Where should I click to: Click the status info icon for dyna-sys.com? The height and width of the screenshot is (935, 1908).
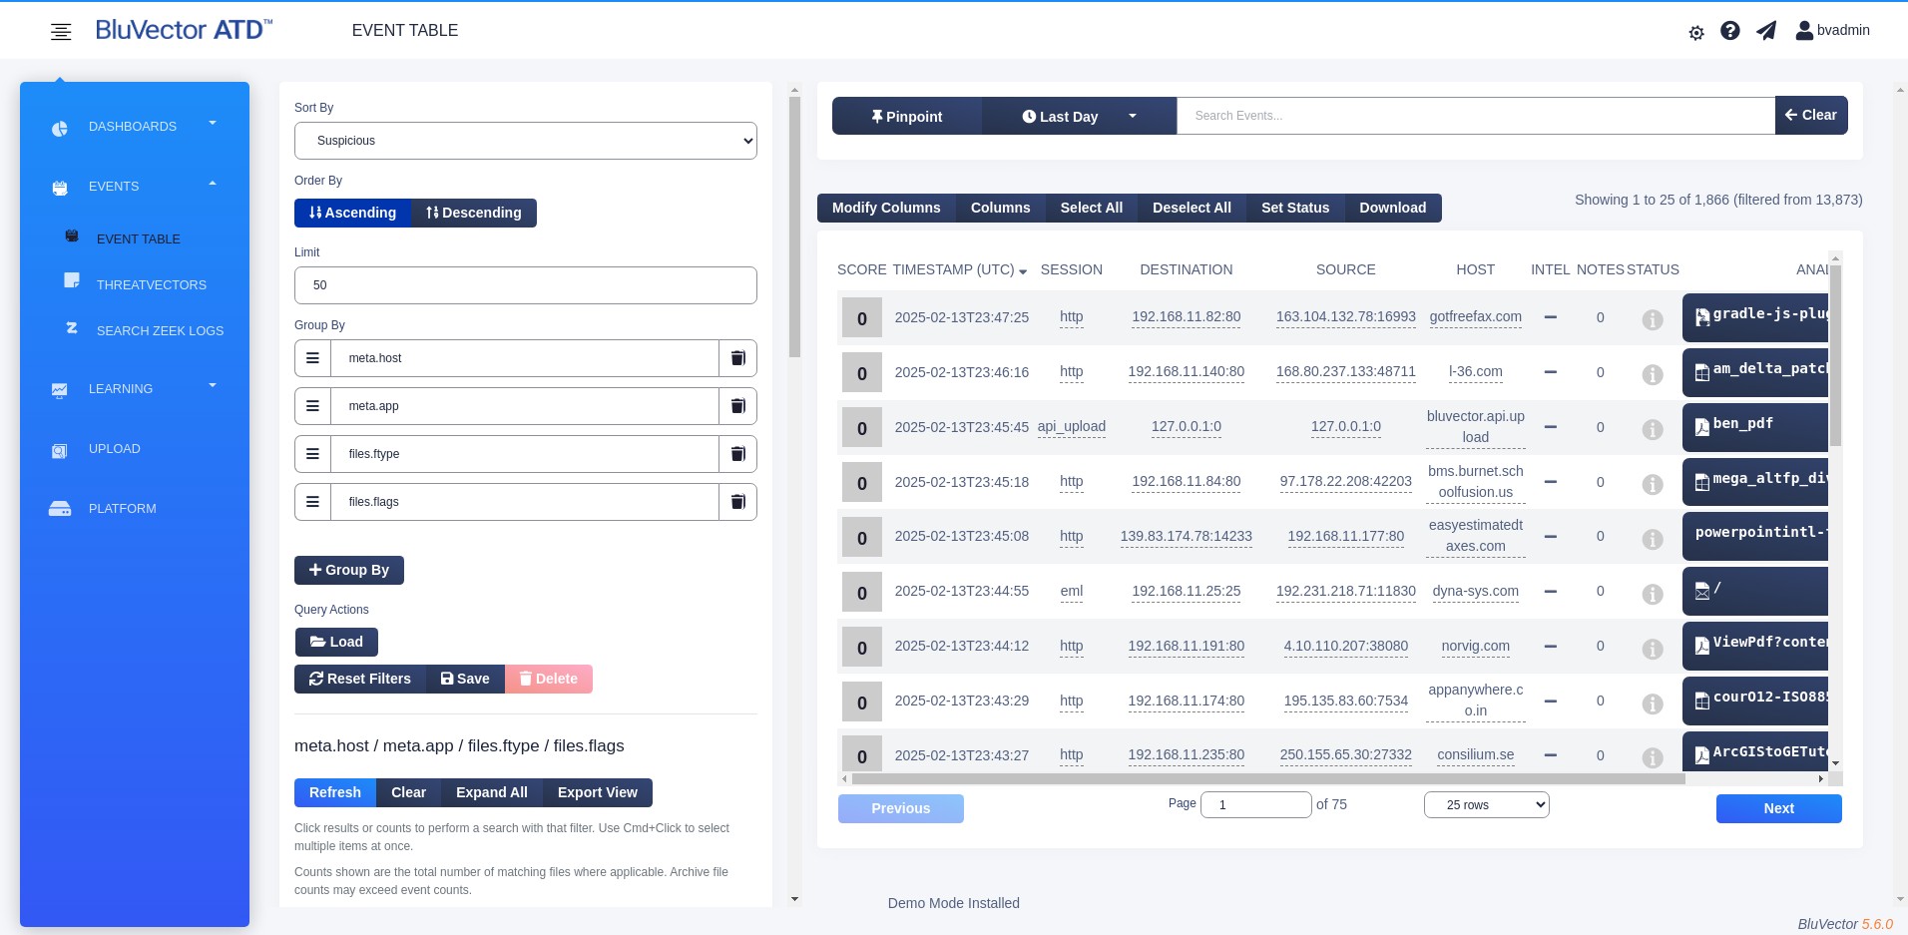click(x=1653, y=594)
